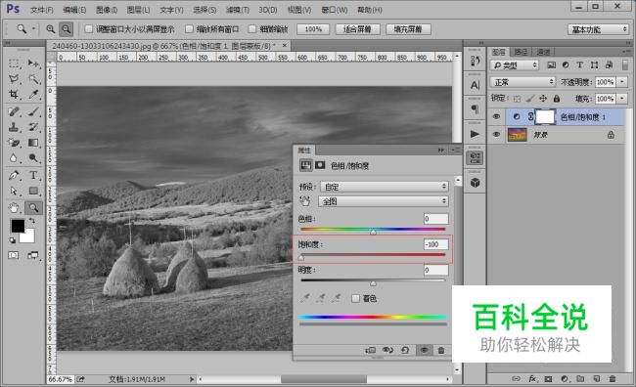
Task: Switch to the 通道 tab in the layers panel
Action: click(x=543, y=52)
